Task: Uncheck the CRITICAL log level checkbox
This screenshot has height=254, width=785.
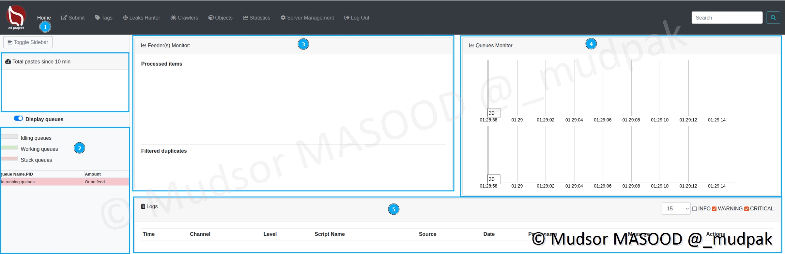Action: [747, 209]
